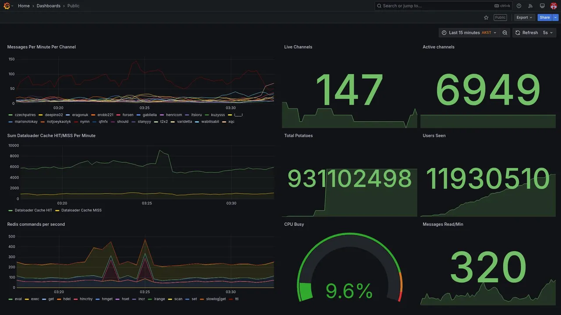Click the monitor icon beside avatar

pyautogui.click(x=542, y=6)
